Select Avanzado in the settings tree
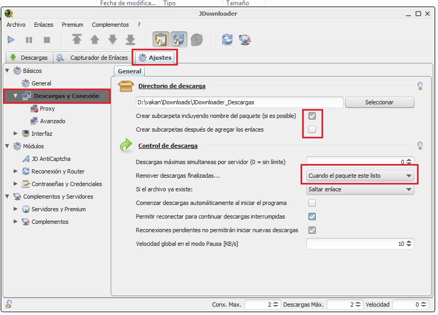Viewport: 438px width, 315px height. (52, 121)
